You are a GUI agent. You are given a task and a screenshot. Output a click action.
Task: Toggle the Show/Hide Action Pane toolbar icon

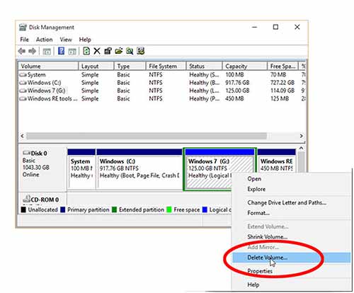[x=72, y=51]
